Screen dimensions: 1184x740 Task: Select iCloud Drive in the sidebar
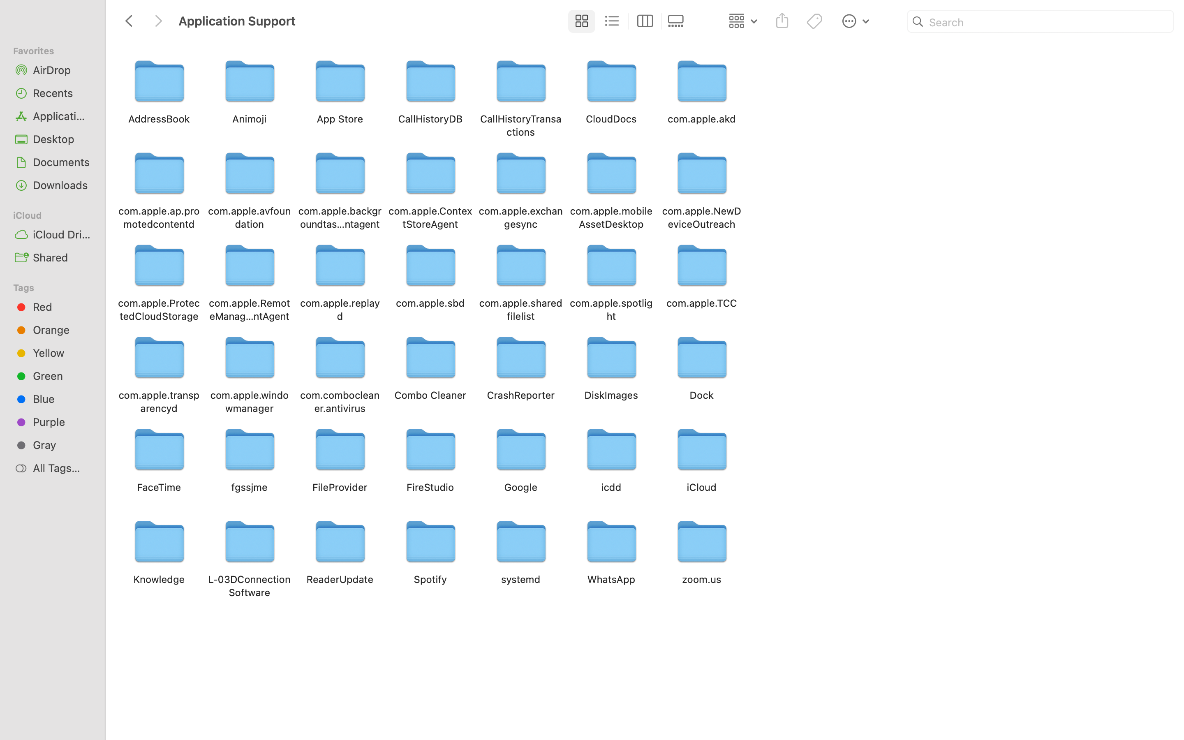(62, 234)
